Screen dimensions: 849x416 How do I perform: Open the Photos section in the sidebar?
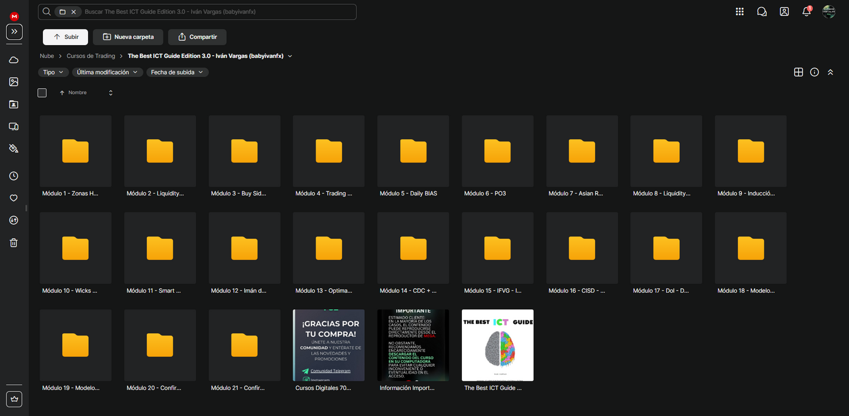click(x=14, y=82)
